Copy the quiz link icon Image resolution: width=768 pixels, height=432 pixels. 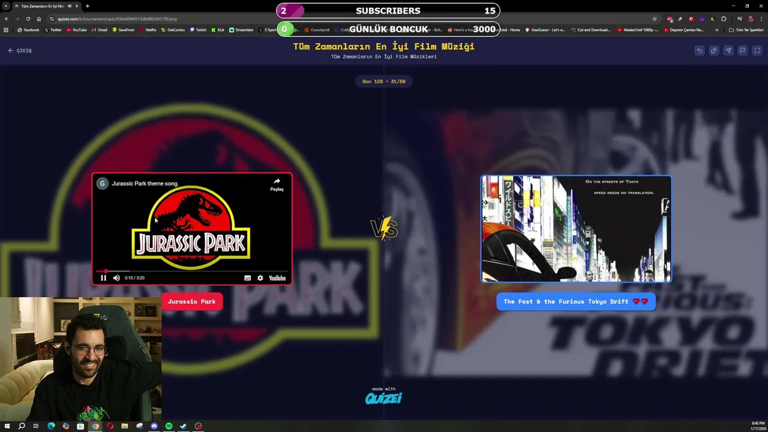pos(714,50)
